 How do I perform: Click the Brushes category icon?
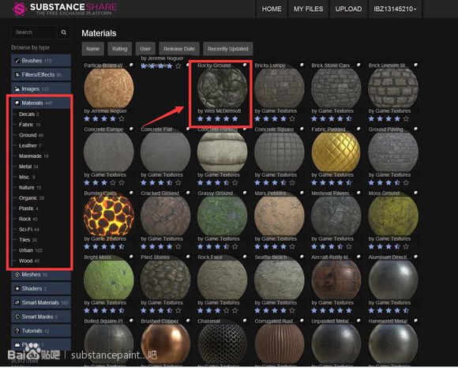[x=17, y=61]
